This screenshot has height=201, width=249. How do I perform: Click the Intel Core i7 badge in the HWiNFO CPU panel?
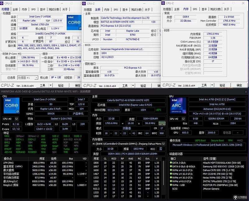(12, 105)
